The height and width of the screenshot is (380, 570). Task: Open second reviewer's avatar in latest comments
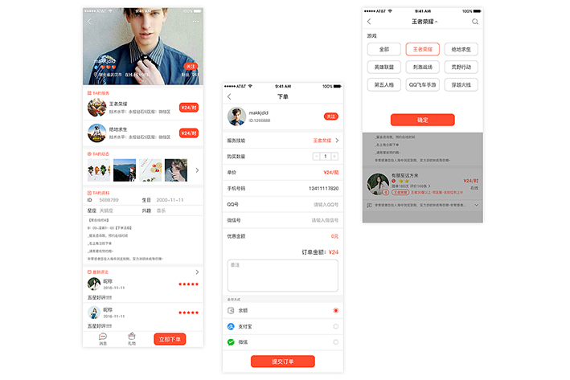[94, 313]
